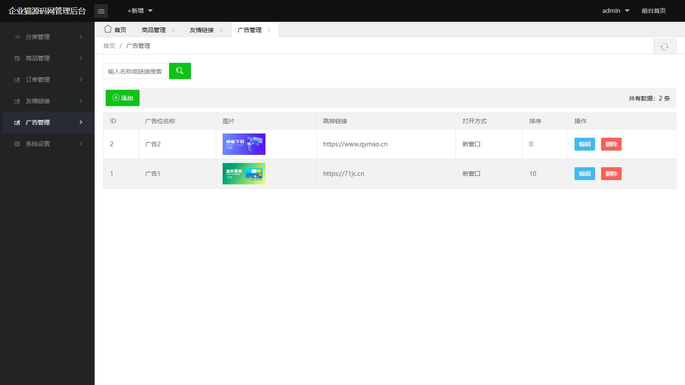Image resolution: width=685 pixels, height=385 pixels.
Task: Select the 订单管理 sidebar icon
Action: [16, 80]
